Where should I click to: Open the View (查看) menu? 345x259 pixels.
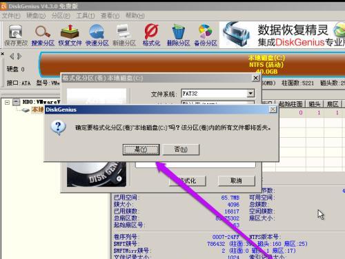tap(110, 16)
